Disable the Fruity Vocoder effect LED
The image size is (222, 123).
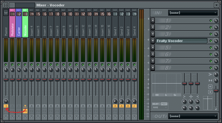tap(211, 41)
